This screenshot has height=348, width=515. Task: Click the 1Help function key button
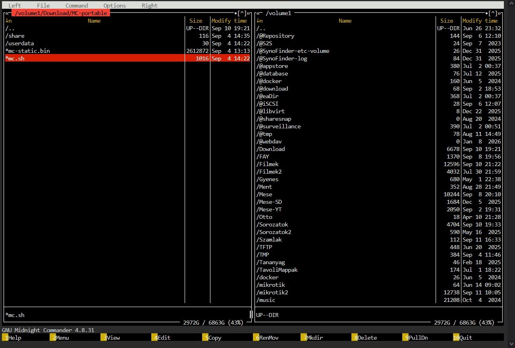point(12,338)
